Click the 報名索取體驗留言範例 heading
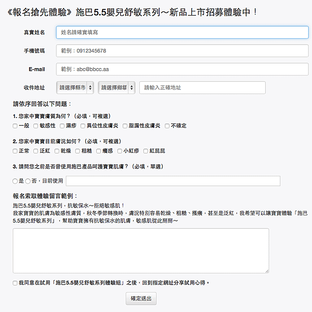The image size is (312, 312). (45, 196)
